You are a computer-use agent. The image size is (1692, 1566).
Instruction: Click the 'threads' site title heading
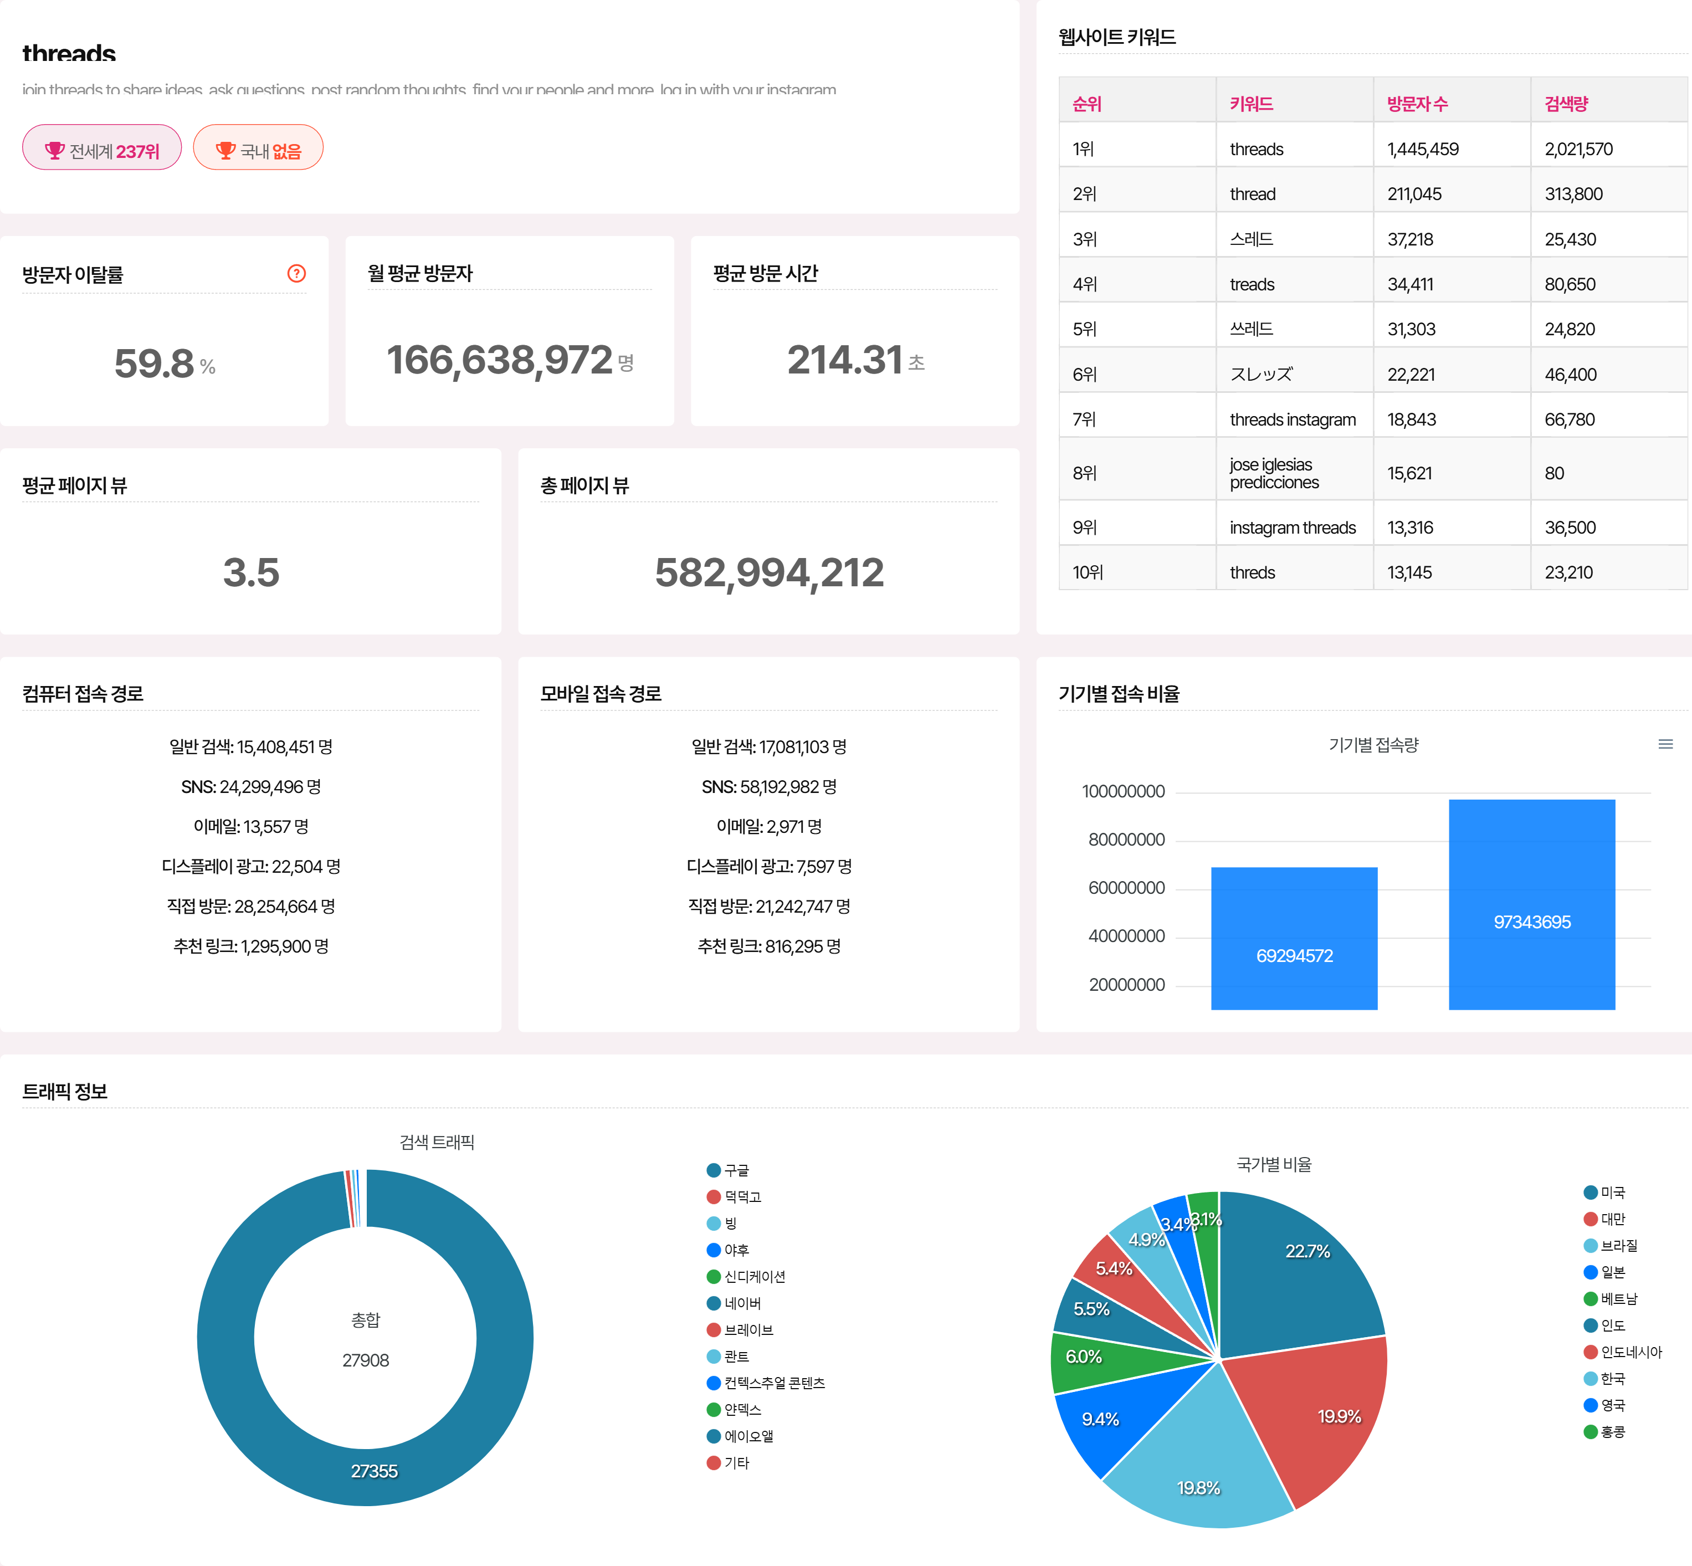(x=69, y=52)
